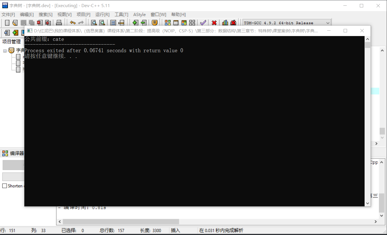Viewport: 387px width, 235px height.
Task: Toggle the Shorten compiler paths checkbox
Action: click(5, 186)
